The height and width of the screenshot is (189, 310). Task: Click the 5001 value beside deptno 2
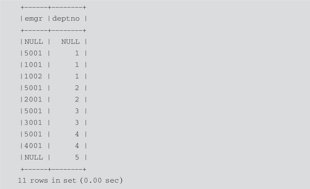33,88
